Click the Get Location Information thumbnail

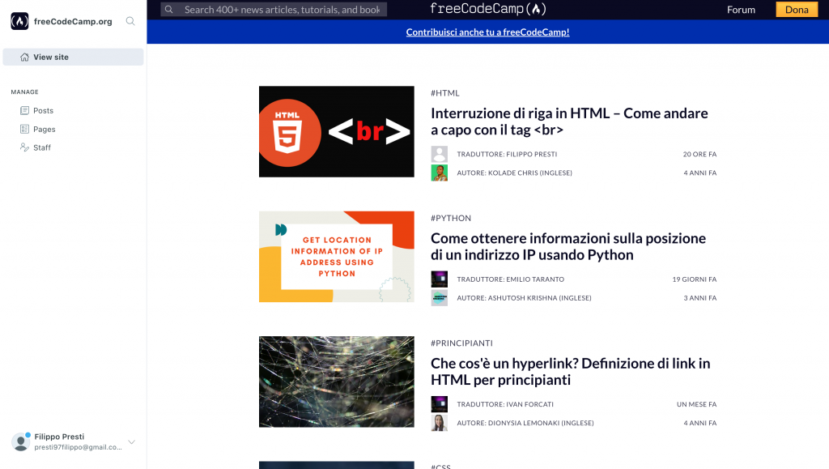point(336,257)
